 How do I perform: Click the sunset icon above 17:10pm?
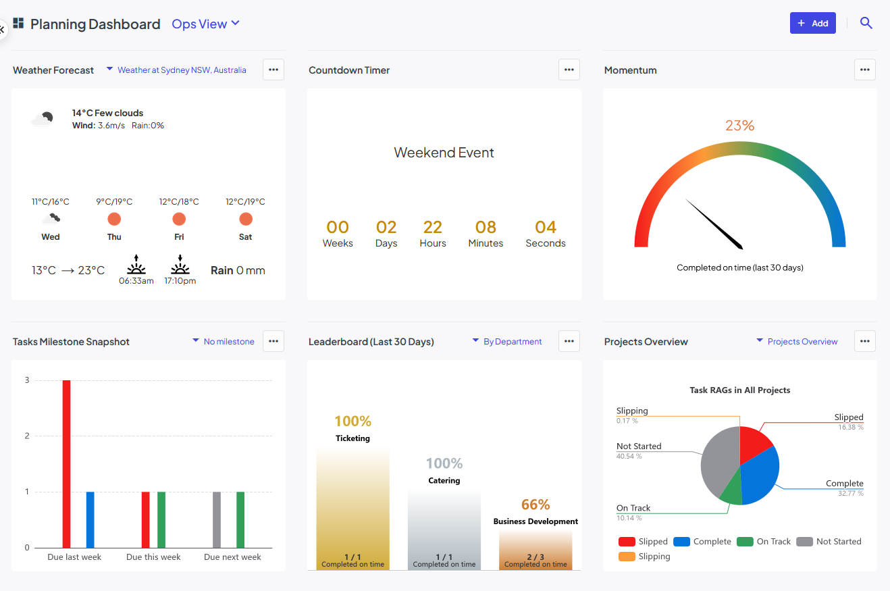click(180, 264)
